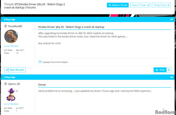Expand the Thread Tools dropdown arrow
The image size is (176, 115).
[x=168, y=5]
